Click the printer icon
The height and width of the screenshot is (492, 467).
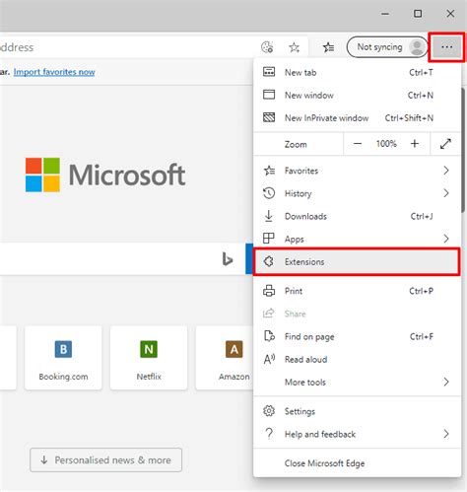point(269,291)
